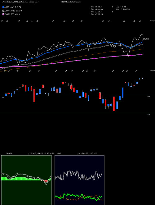Click the last candlestick at the chart's right end
This screenshot has height=205, width=155.
tap(143, 78)
